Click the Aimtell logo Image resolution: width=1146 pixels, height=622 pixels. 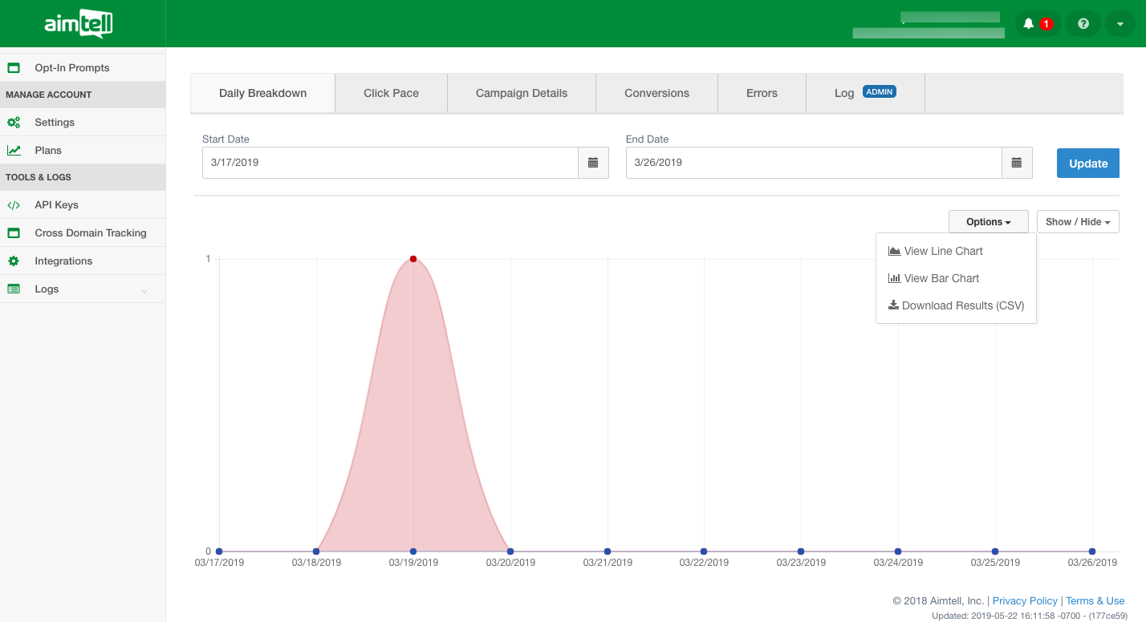click(79, 24)
